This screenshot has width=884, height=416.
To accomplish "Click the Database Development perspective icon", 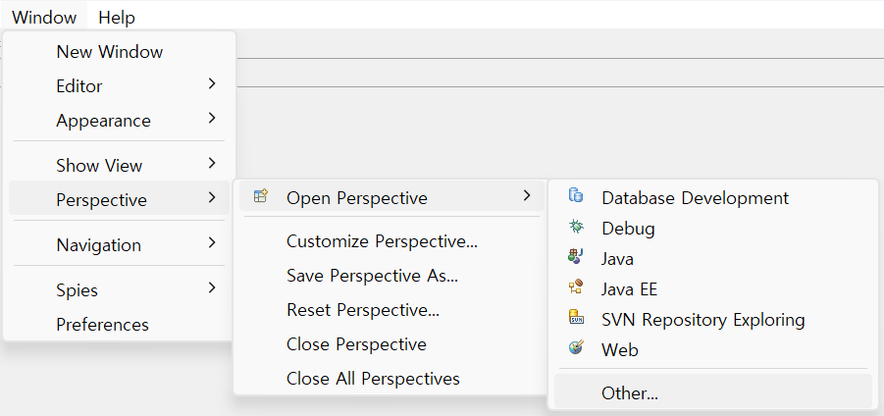I will [x=576, y=197].
